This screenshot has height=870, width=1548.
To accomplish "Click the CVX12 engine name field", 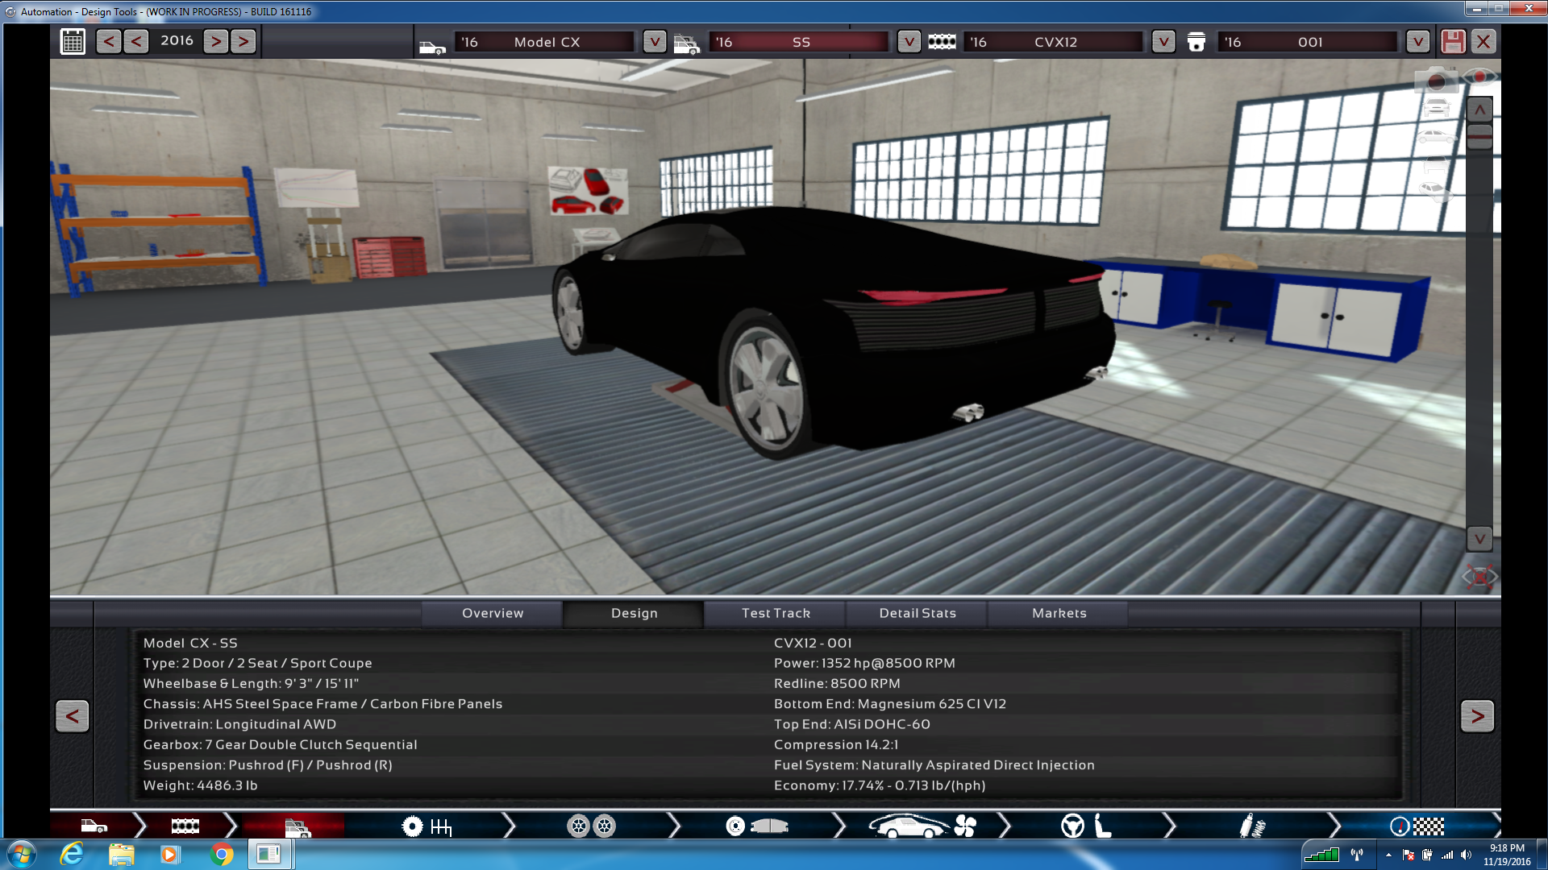I will (1055, 42).
